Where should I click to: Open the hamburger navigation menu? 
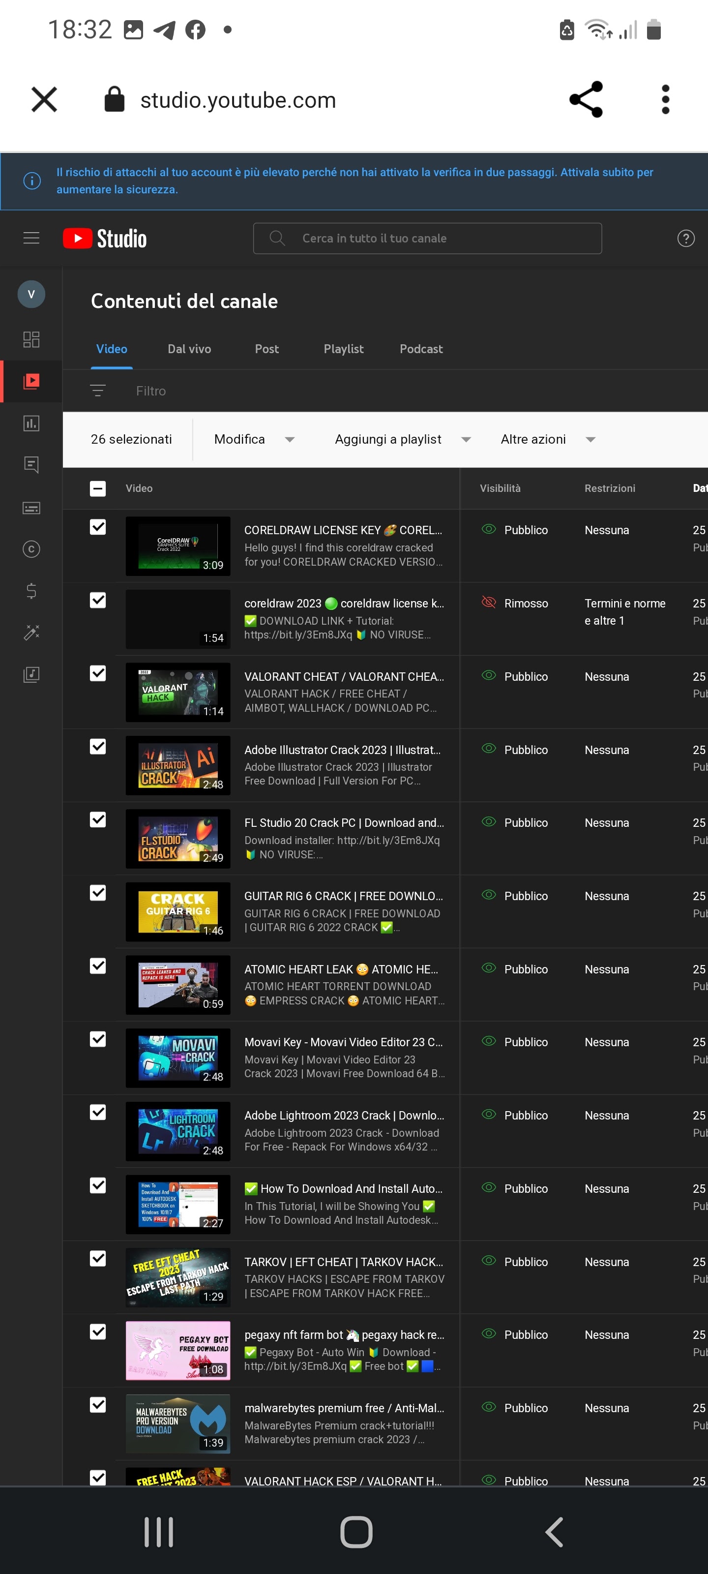coord(31,238)
